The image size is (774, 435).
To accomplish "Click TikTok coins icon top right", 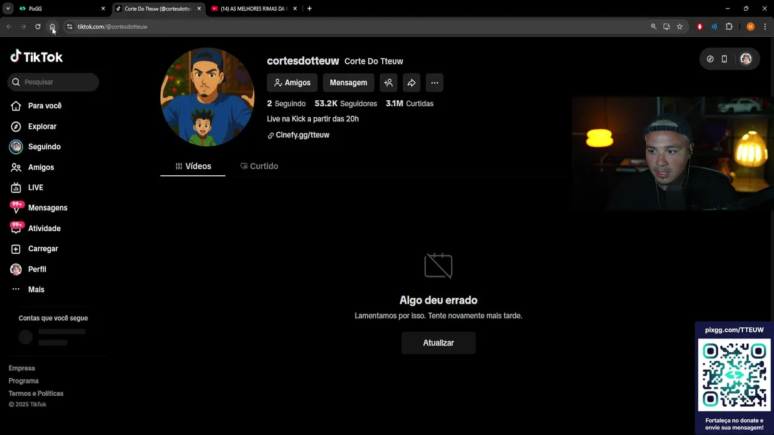I will (710, 59).
